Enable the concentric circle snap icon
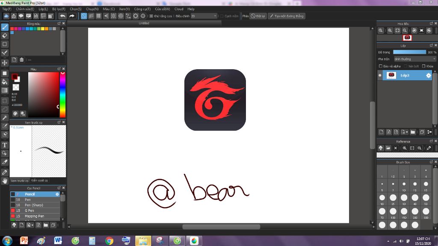The width and height of the screenshot is (438, 246). 121,16
